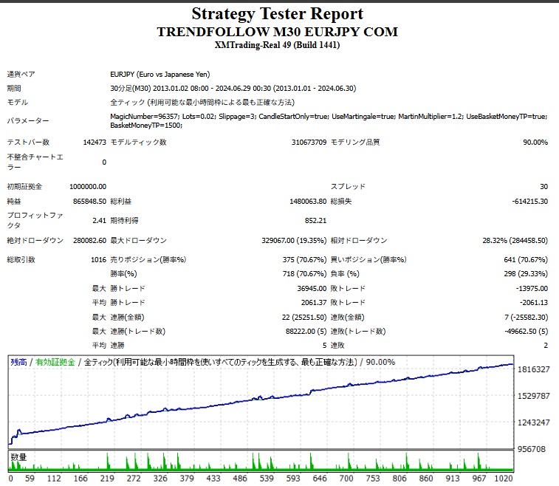Click the Strategy Tester Report title
The height and width of the screenshot is (486, 559).
pyautogui.click(x=278, y=14)
